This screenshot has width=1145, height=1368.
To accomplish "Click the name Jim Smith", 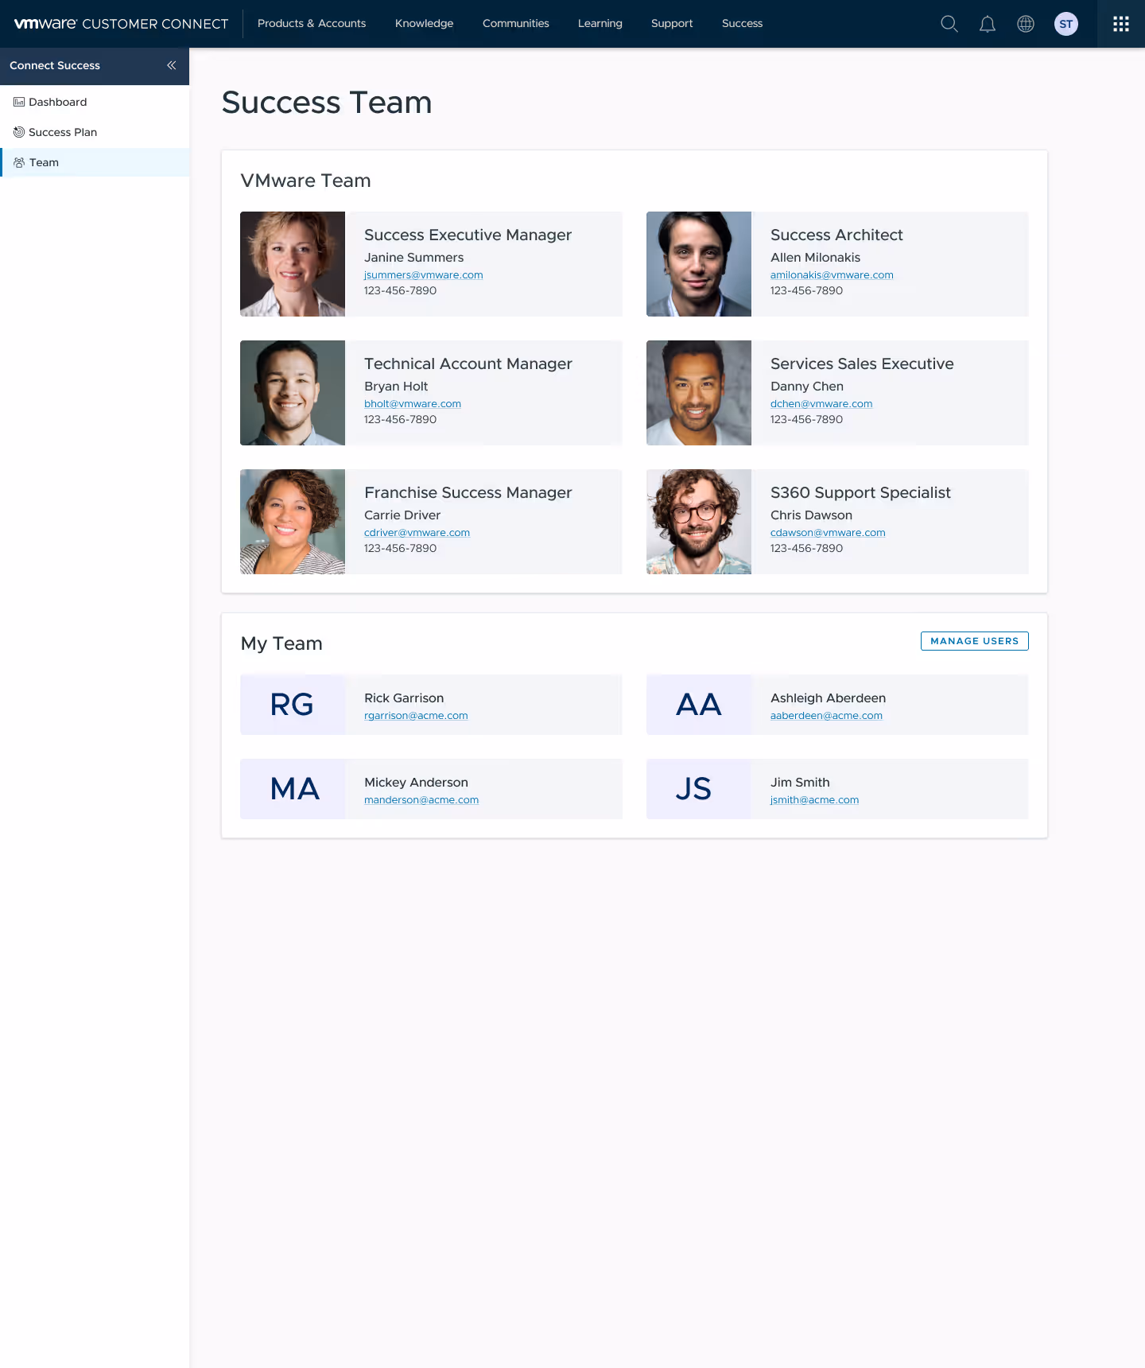I will click(x=800, y=782).
